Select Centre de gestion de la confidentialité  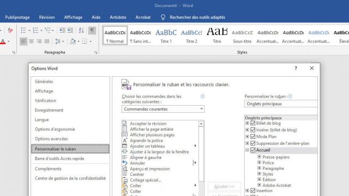pyautogui.click(x=70, y=179)
